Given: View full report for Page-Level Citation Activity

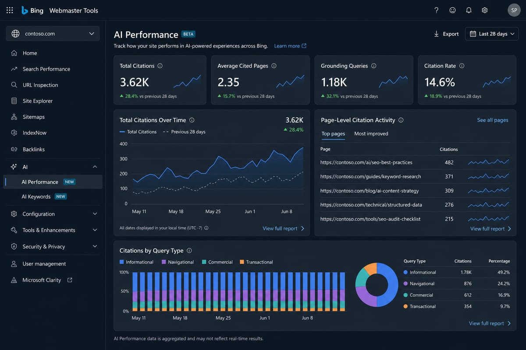Looking at the screenshot, I should [491, 229].
